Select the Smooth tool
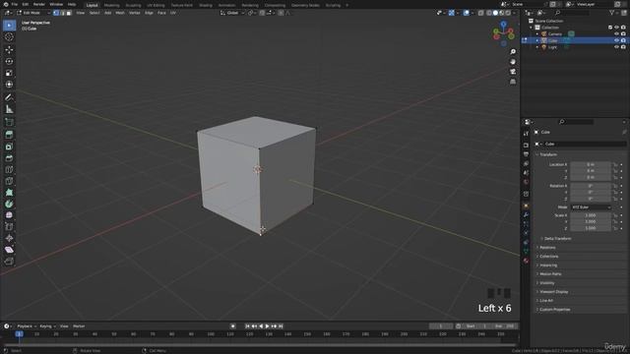Viewport: 630px width, 354px height. click(x=9, y=215)
